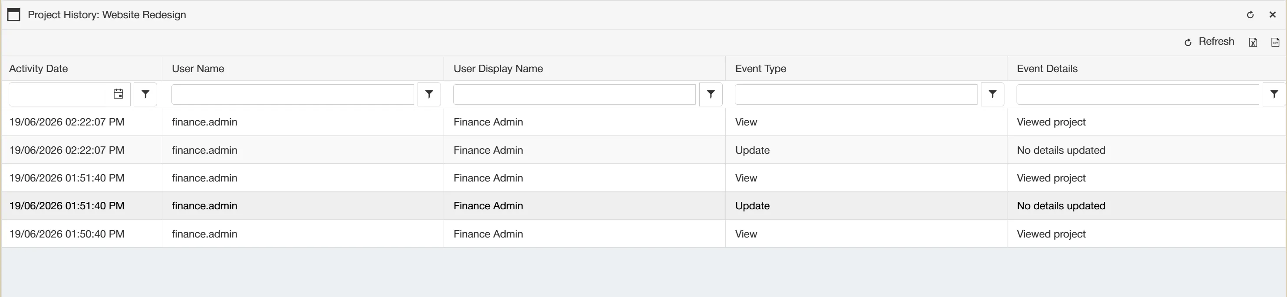The height and width of the screenshot is (297, 1287).
Task: Focus the Event Details filter field
Action: pos(1138,95)
